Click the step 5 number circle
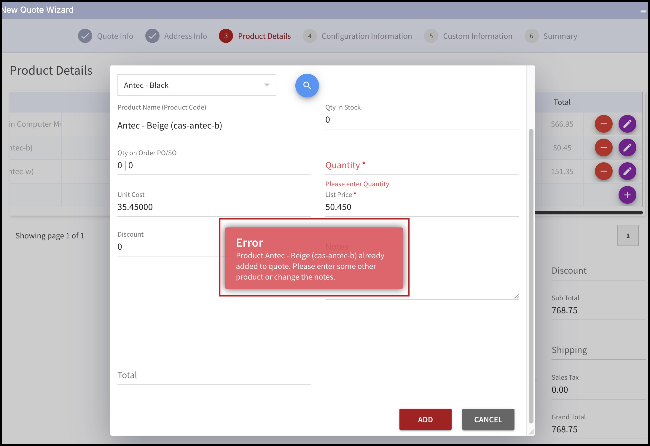 [431, 36]
